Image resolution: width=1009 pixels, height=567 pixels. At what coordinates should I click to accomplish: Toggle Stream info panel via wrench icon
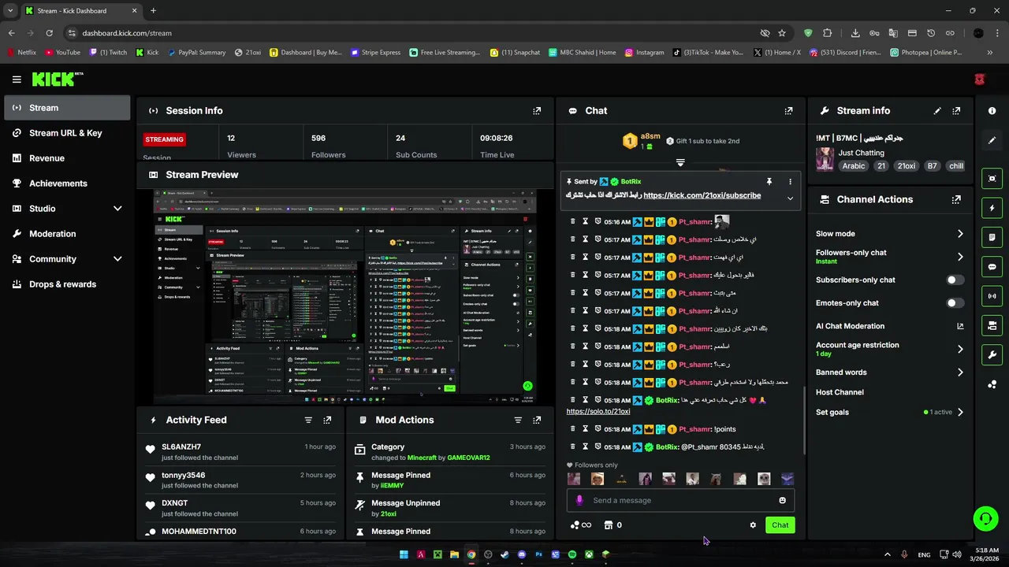pos(992,355)
